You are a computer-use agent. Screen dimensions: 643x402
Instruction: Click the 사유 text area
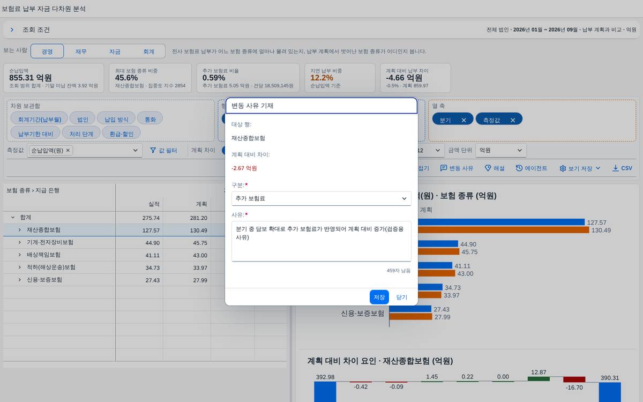point(322,241)
